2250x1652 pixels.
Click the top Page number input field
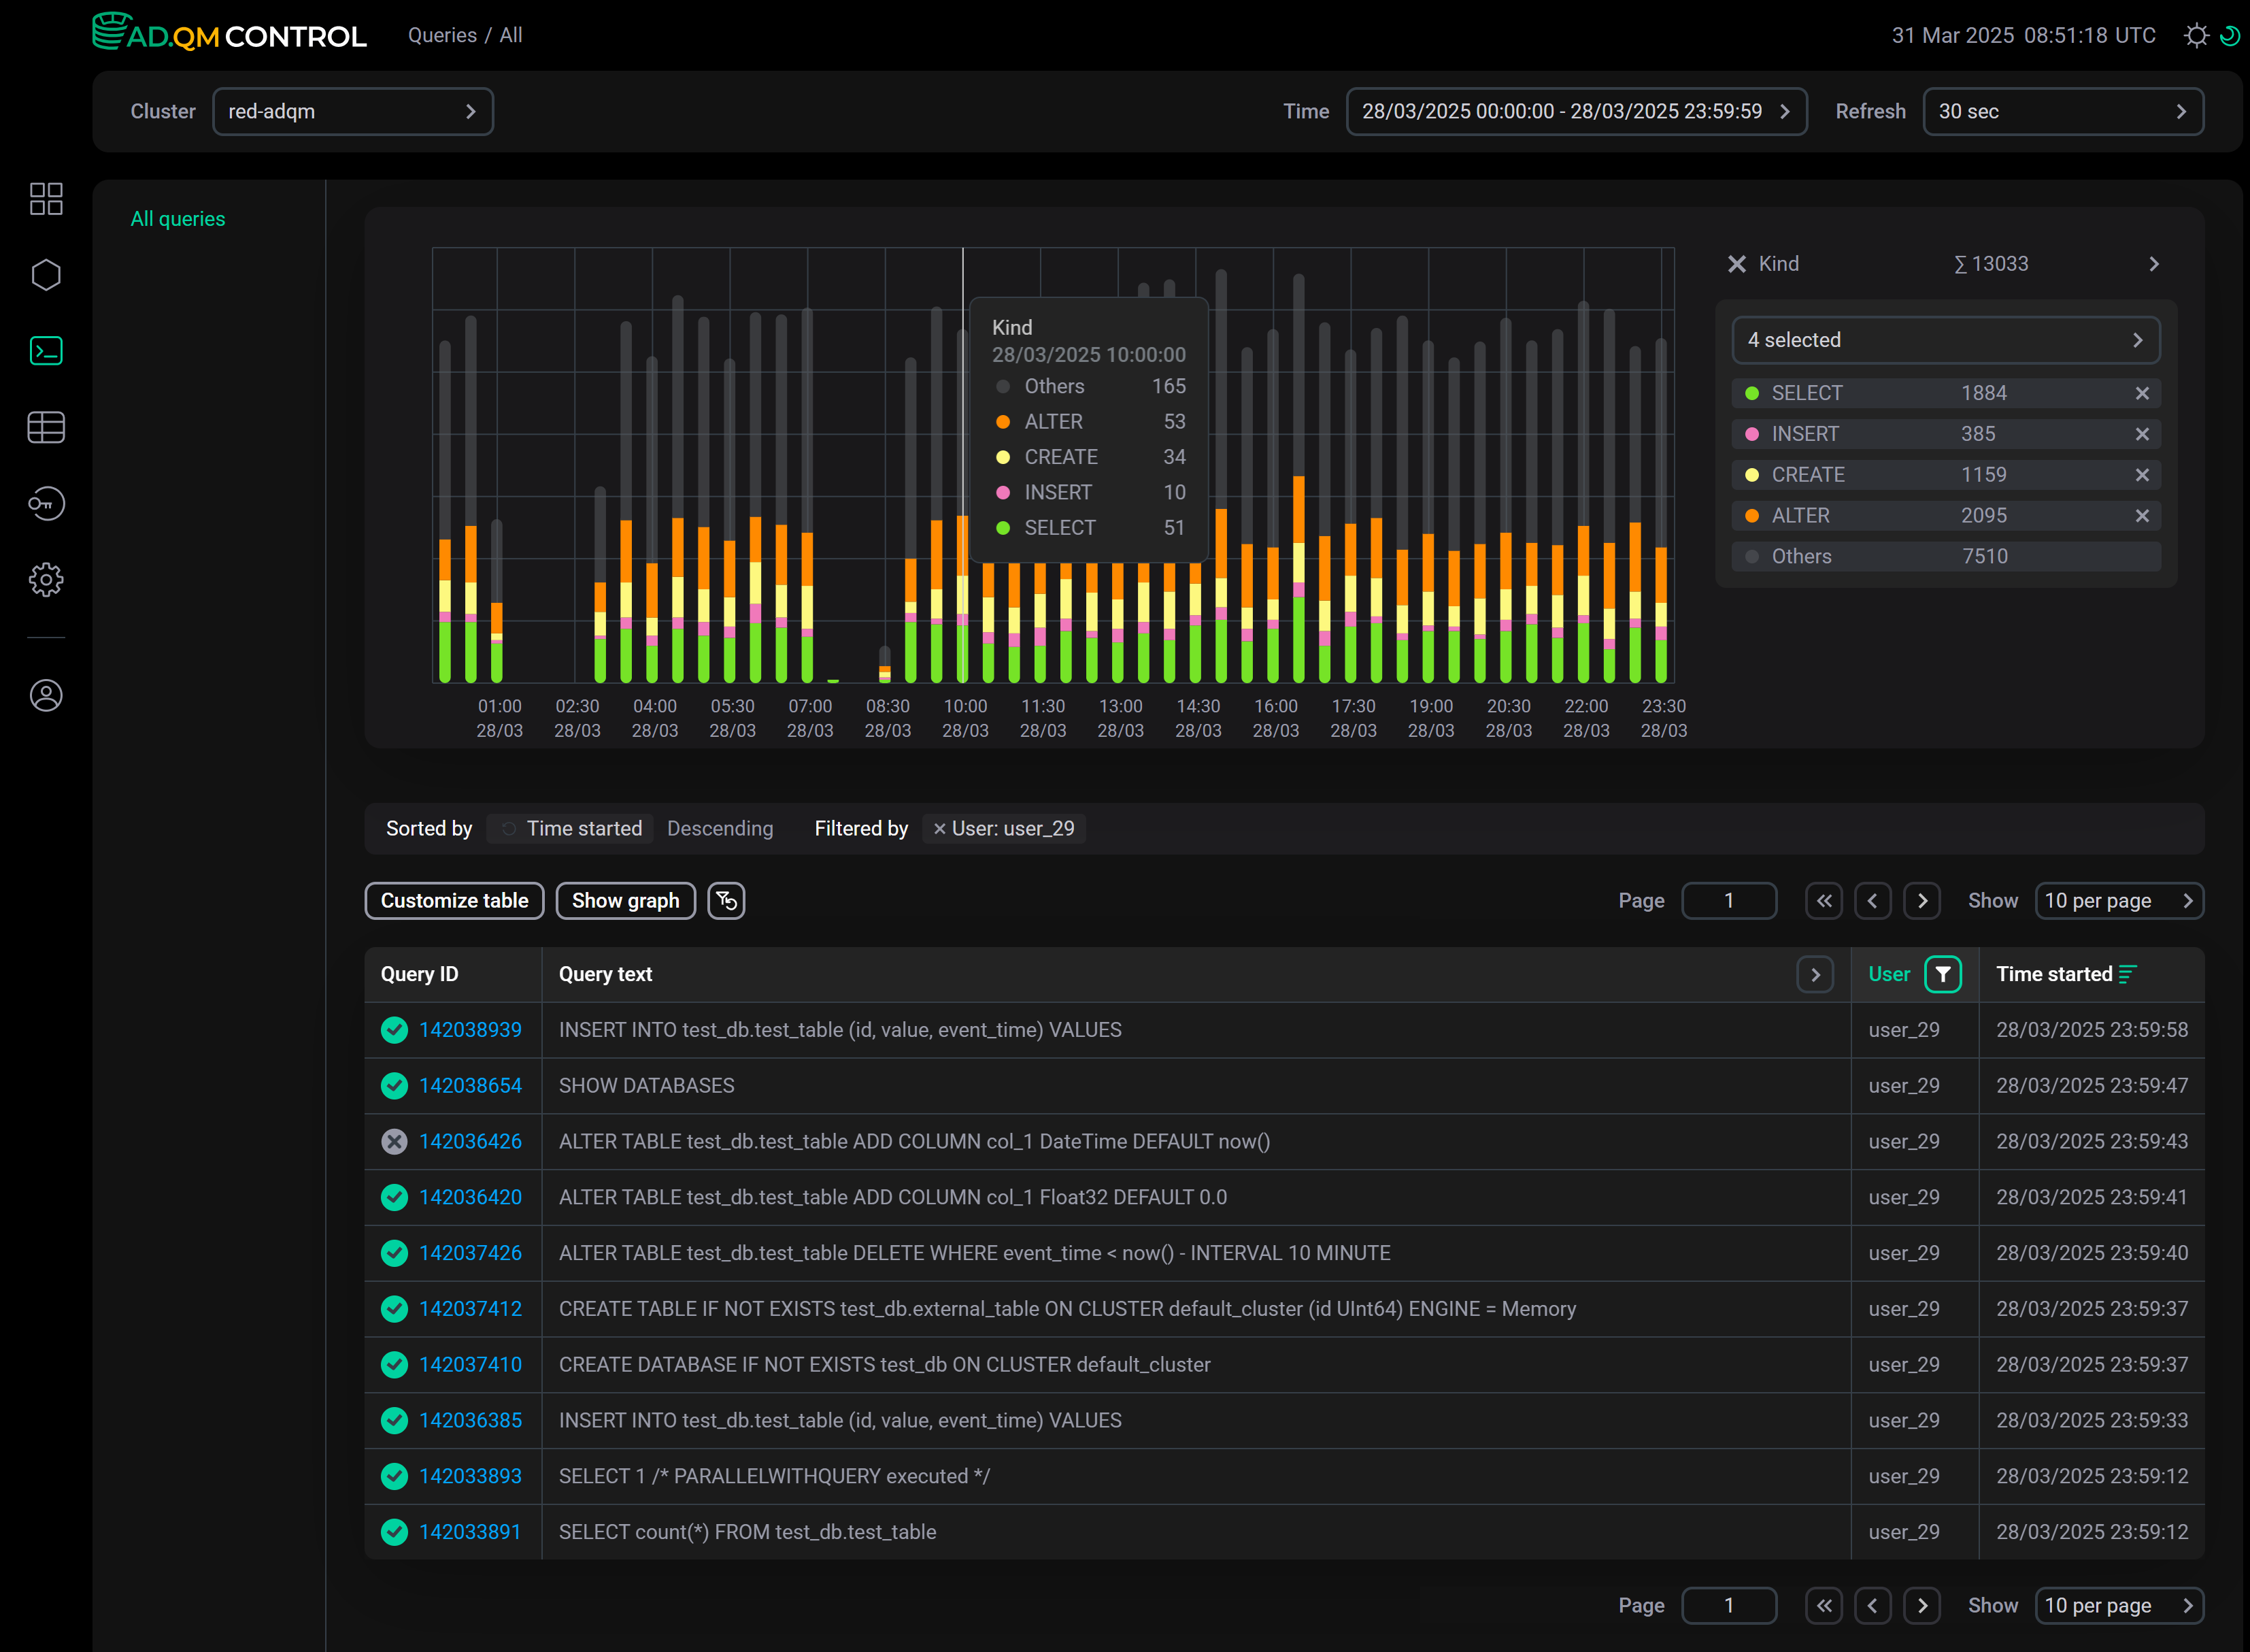coord(1728,901)
